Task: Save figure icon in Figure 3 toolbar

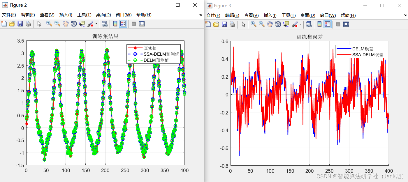Action: (224, 24)
